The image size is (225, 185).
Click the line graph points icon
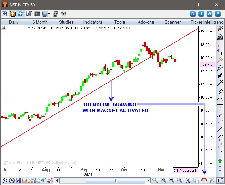pyautogui.click(x=50, y=180)
